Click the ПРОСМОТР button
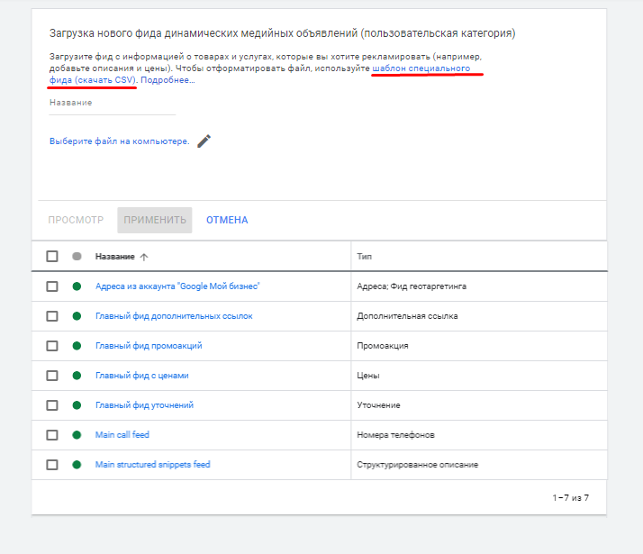The width and height of the screenshot is (643, 554). [76, 220]
